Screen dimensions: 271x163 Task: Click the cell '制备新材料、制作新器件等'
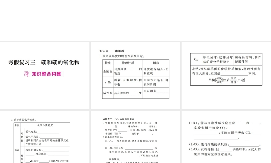(248, 59)
